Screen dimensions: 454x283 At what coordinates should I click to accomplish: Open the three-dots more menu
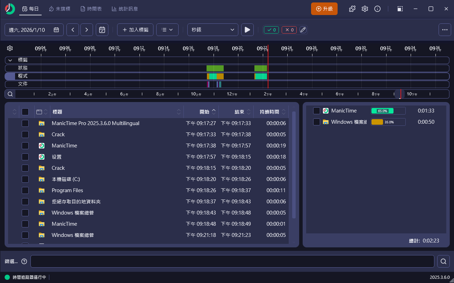pos(445,30)
